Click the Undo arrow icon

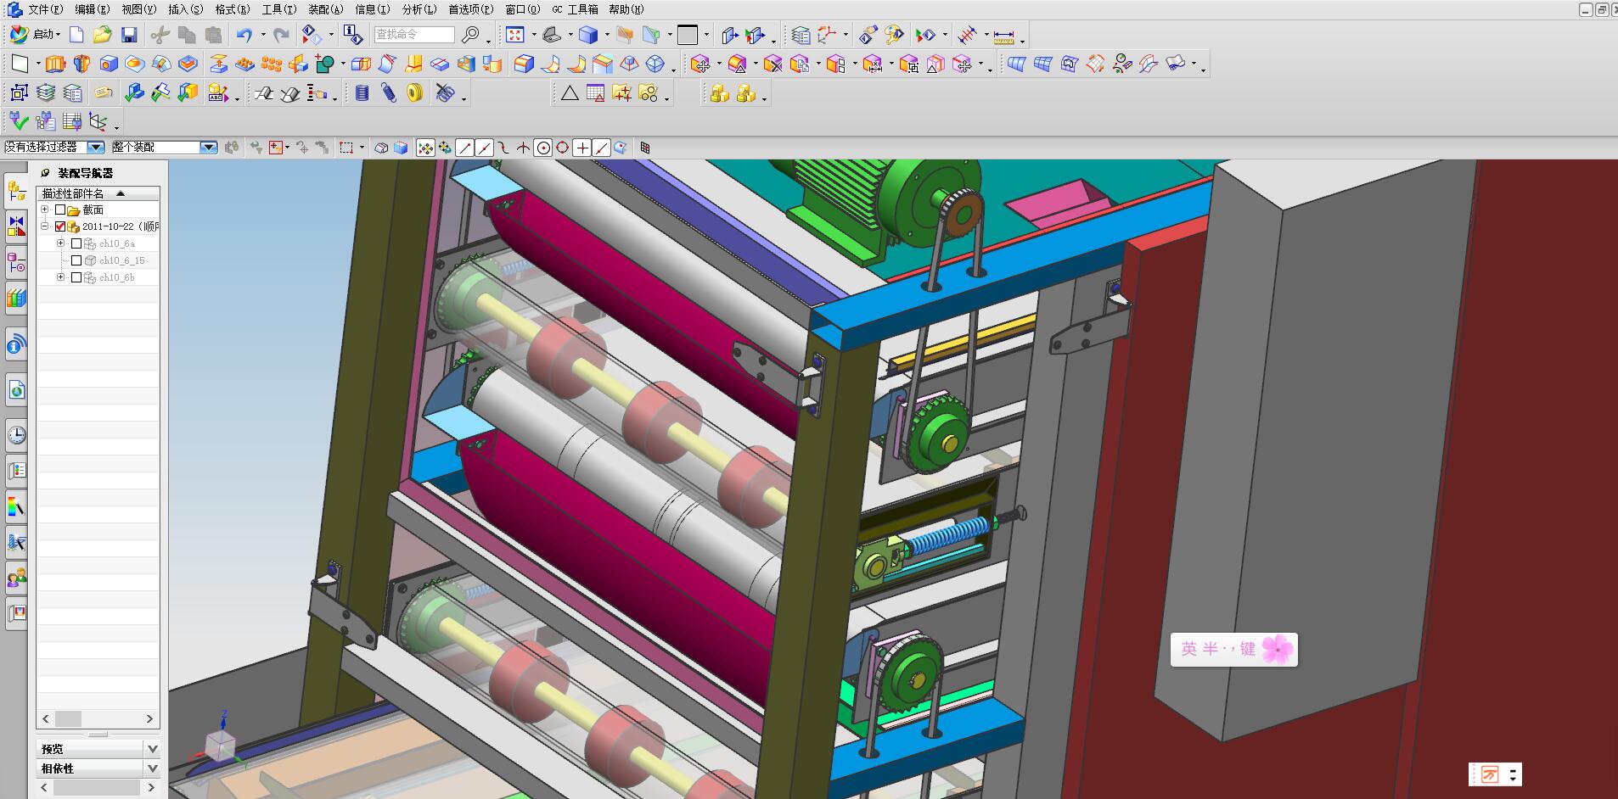pos(244,35)
